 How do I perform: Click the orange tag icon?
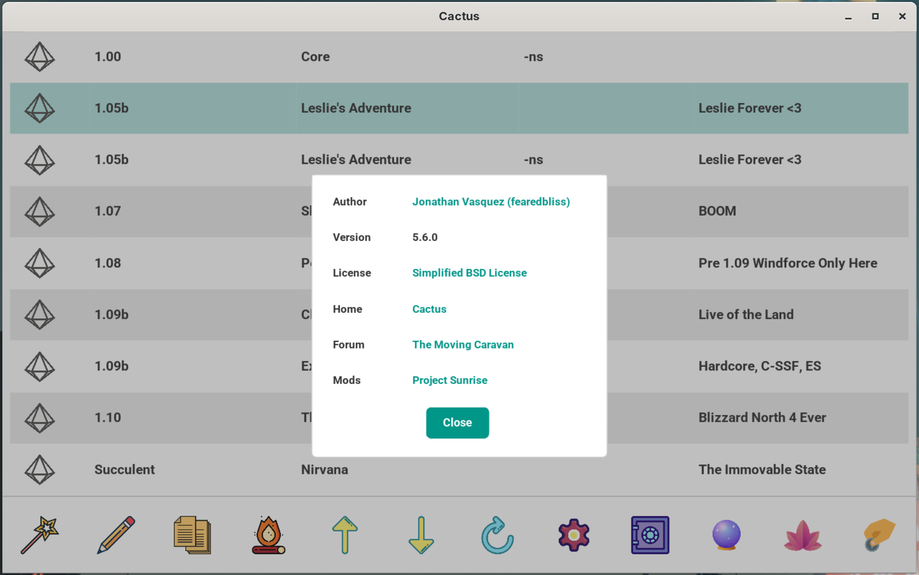[x=879, y=535]
